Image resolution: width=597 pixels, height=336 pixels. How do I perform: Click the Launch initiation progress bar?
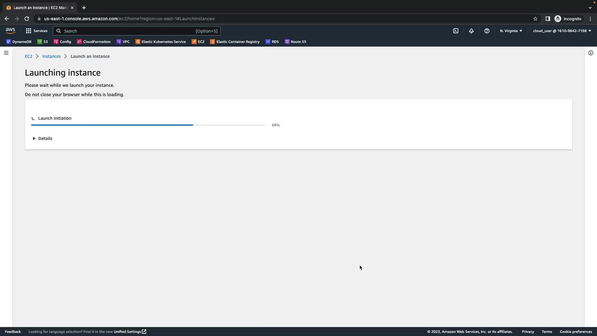click(x=148, y=125)
